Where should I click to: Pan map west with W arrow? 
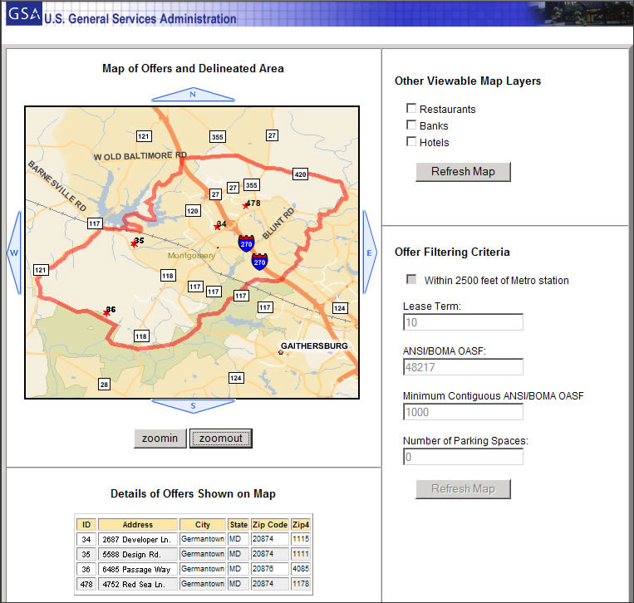(14, 253)
